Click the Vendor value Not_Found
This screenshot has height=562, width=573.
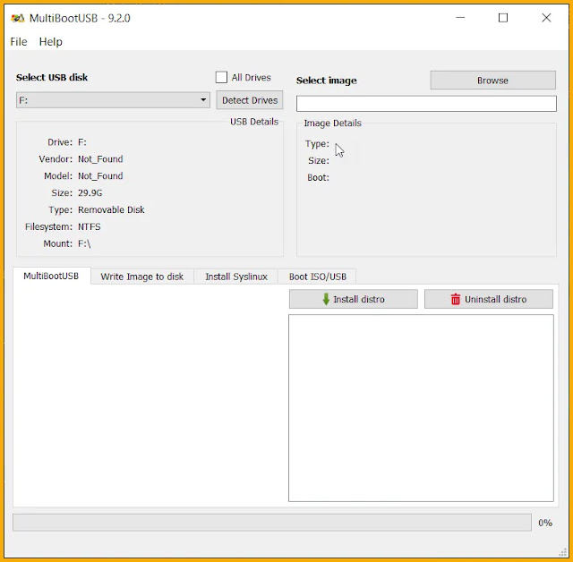pos(100,159)
